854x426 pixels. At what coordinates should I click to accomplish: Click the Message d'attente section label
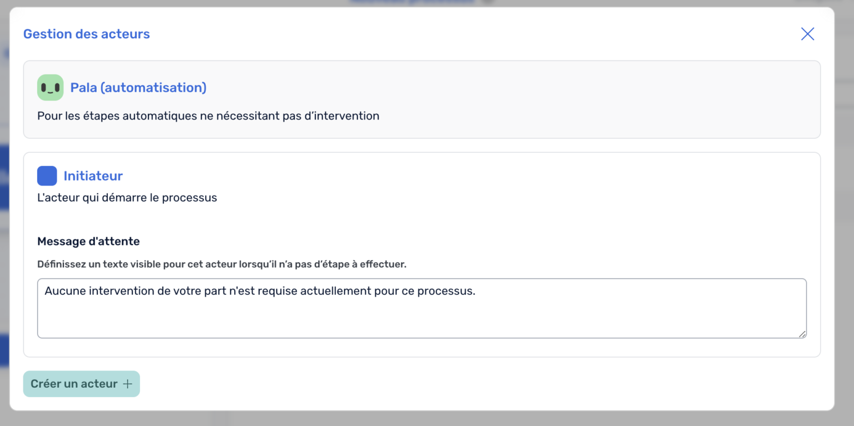click(x=88, y=241)
